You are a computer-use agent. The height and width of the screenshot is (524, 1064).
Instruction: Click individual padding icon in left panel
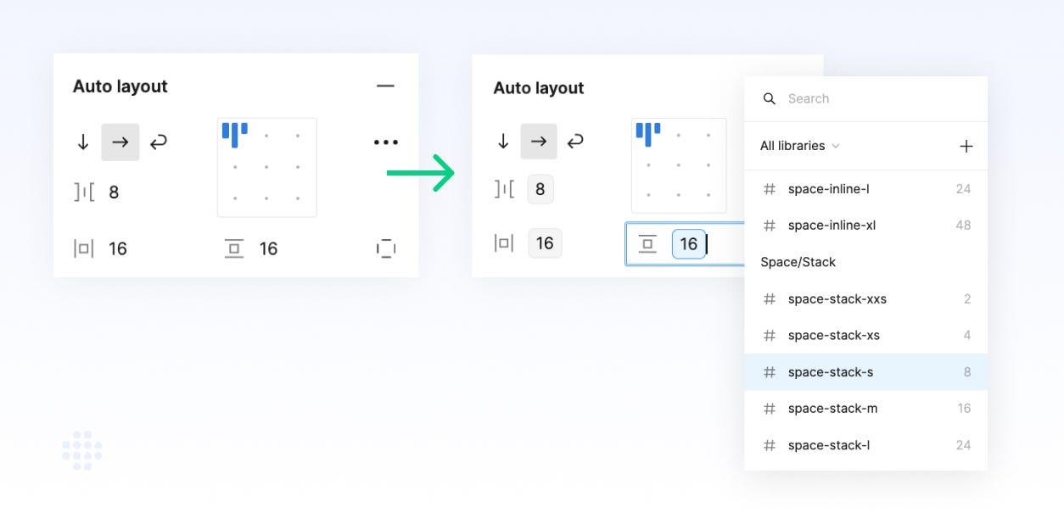pyautogui.click(x=386, y=248)
